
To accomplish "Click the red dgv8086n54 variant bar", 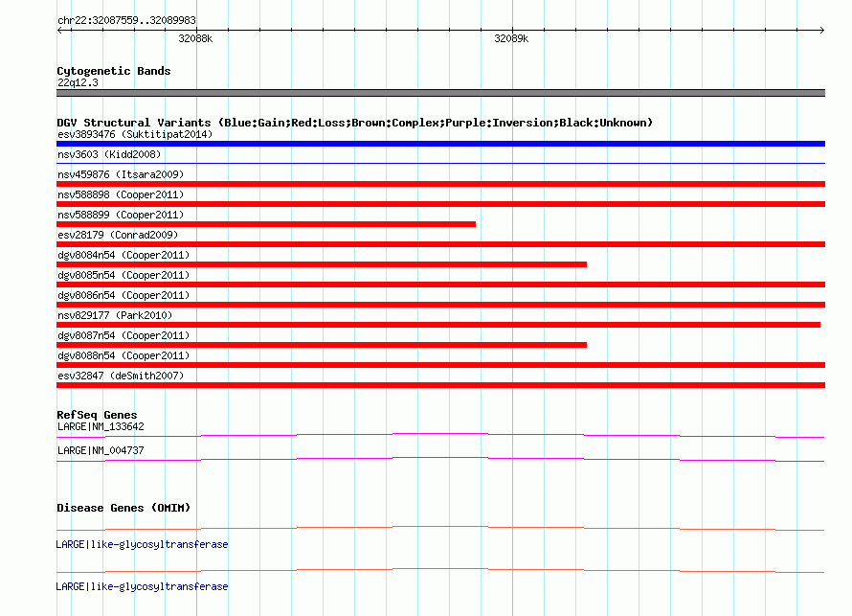I will coord(440,305).
